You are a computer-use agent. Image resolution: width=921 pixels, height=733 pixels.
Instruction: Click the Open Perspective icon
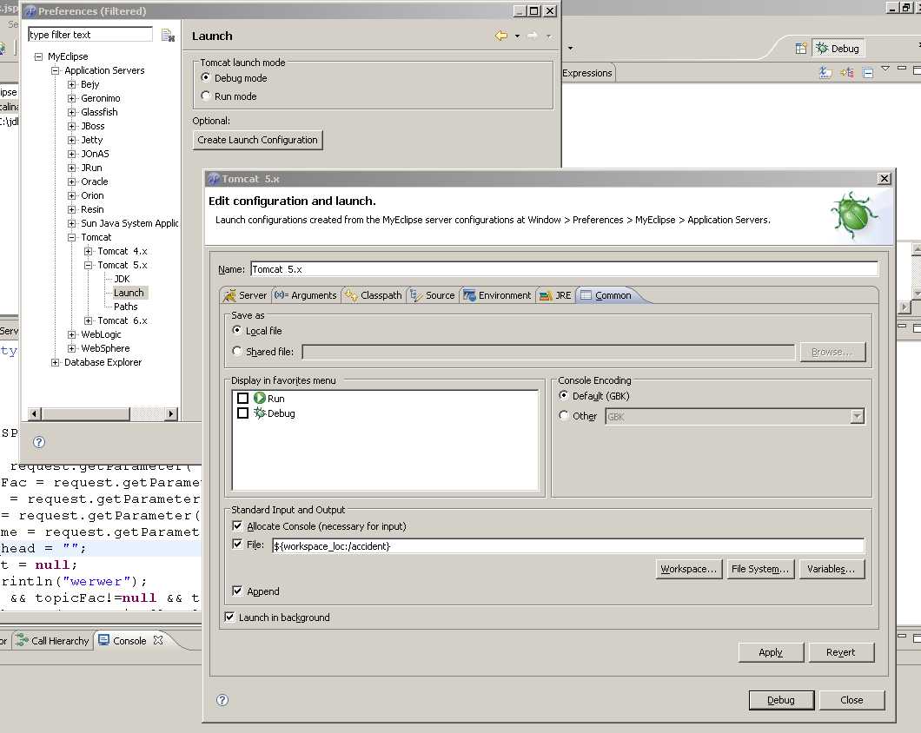click(x=801, y=49)
